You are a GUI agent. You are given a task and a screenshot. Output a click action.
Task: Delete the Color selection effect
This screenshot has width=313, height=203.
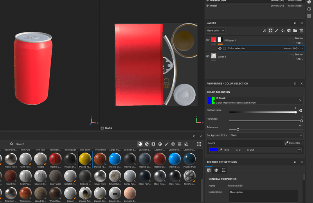(x=302, y=49)
